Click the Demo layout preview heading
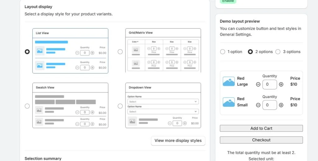Viewport: 318px width, 161px height. [x=240, y=21]
